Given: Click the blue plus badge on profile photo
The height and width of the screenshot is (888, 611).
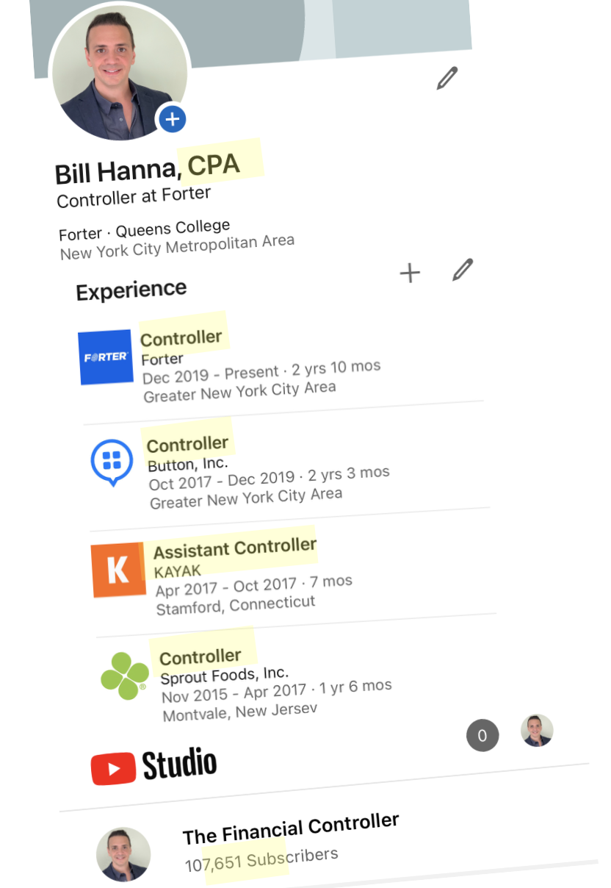Looking at the screenshot, I should 172,118.
